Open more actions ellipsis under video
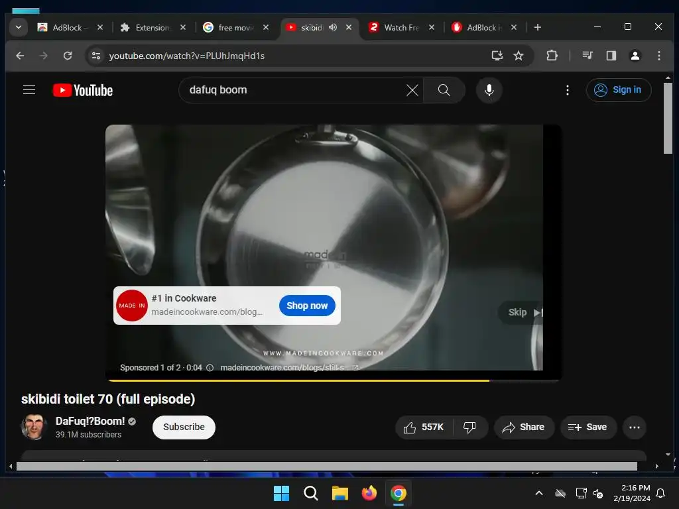Viewport: 679px width, 509px height. [635, 427]
